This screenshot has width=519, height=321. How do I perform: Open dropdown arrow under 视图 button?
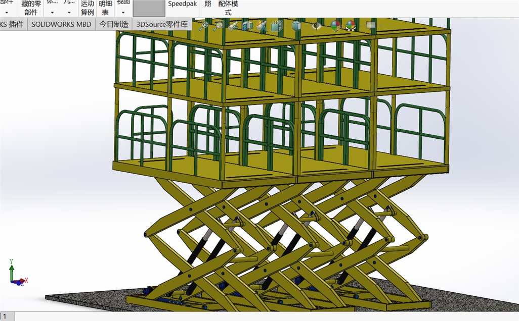(x=123, y=13)
